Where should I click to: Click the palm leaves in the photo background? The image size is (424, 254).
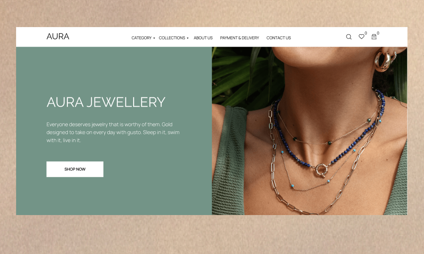click(x=243, y=76)
